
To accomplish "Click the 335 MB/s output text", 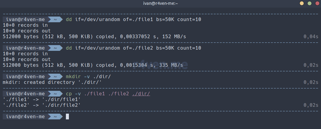I will [171, 65].
